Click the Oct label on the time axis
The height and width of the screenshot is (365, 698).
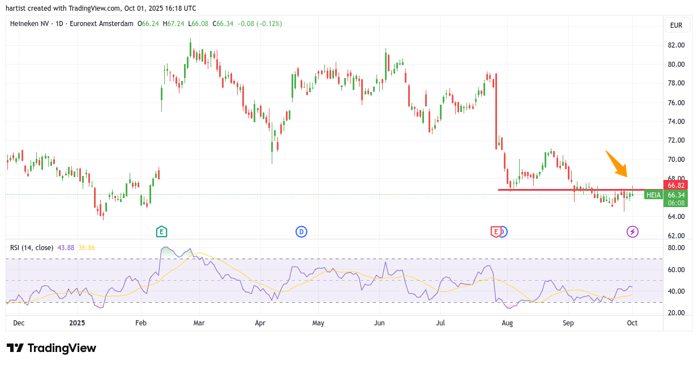click(x=632, y=323)
